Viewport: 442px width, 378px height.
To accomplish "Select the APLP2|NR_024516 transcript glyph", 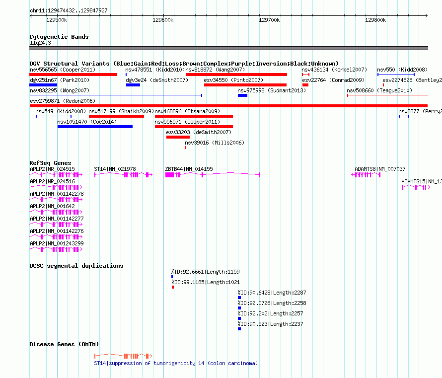I will pyautogui.click(x=56, y=187).
